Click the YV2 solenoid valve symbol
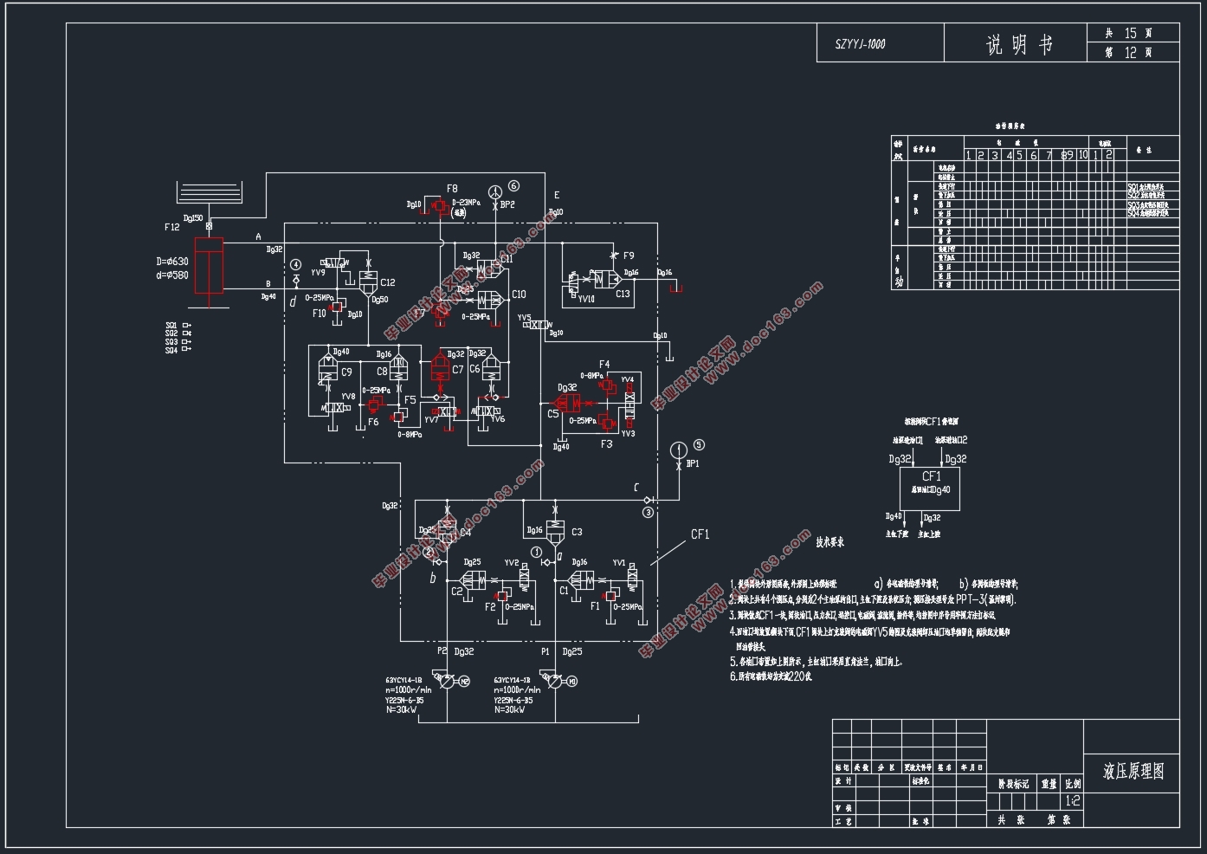This screenshot has width=1207, height=854. click(x=524, y=577)
